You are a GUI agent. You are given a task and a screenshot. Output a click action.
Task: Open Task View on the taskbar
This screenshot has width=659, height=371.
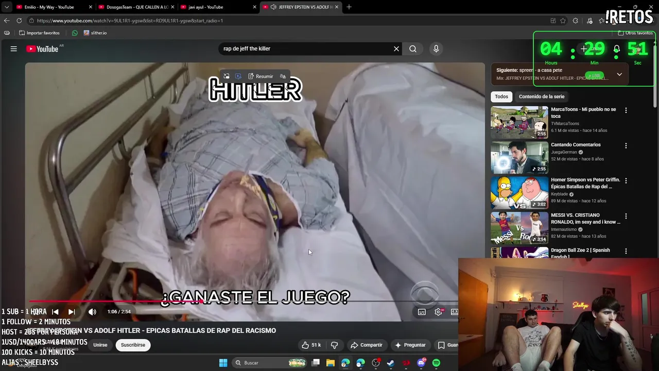316,363
